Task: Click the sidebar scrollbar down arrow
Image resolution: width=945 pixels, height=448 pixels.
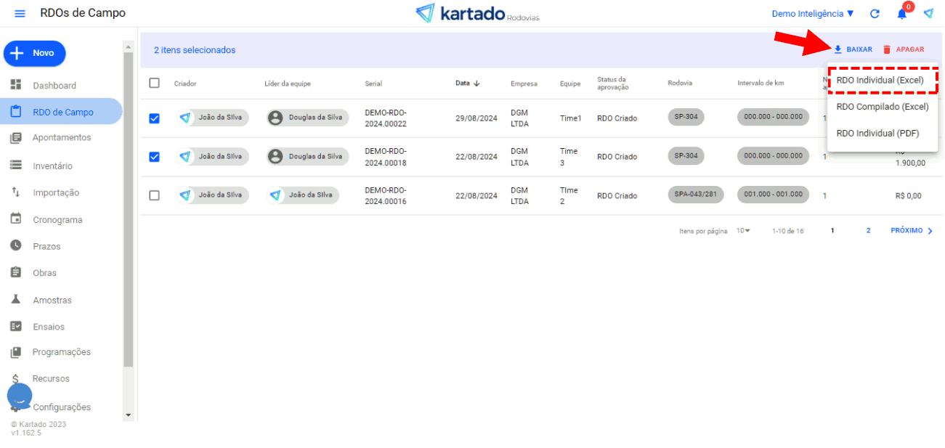Action: 129,415
